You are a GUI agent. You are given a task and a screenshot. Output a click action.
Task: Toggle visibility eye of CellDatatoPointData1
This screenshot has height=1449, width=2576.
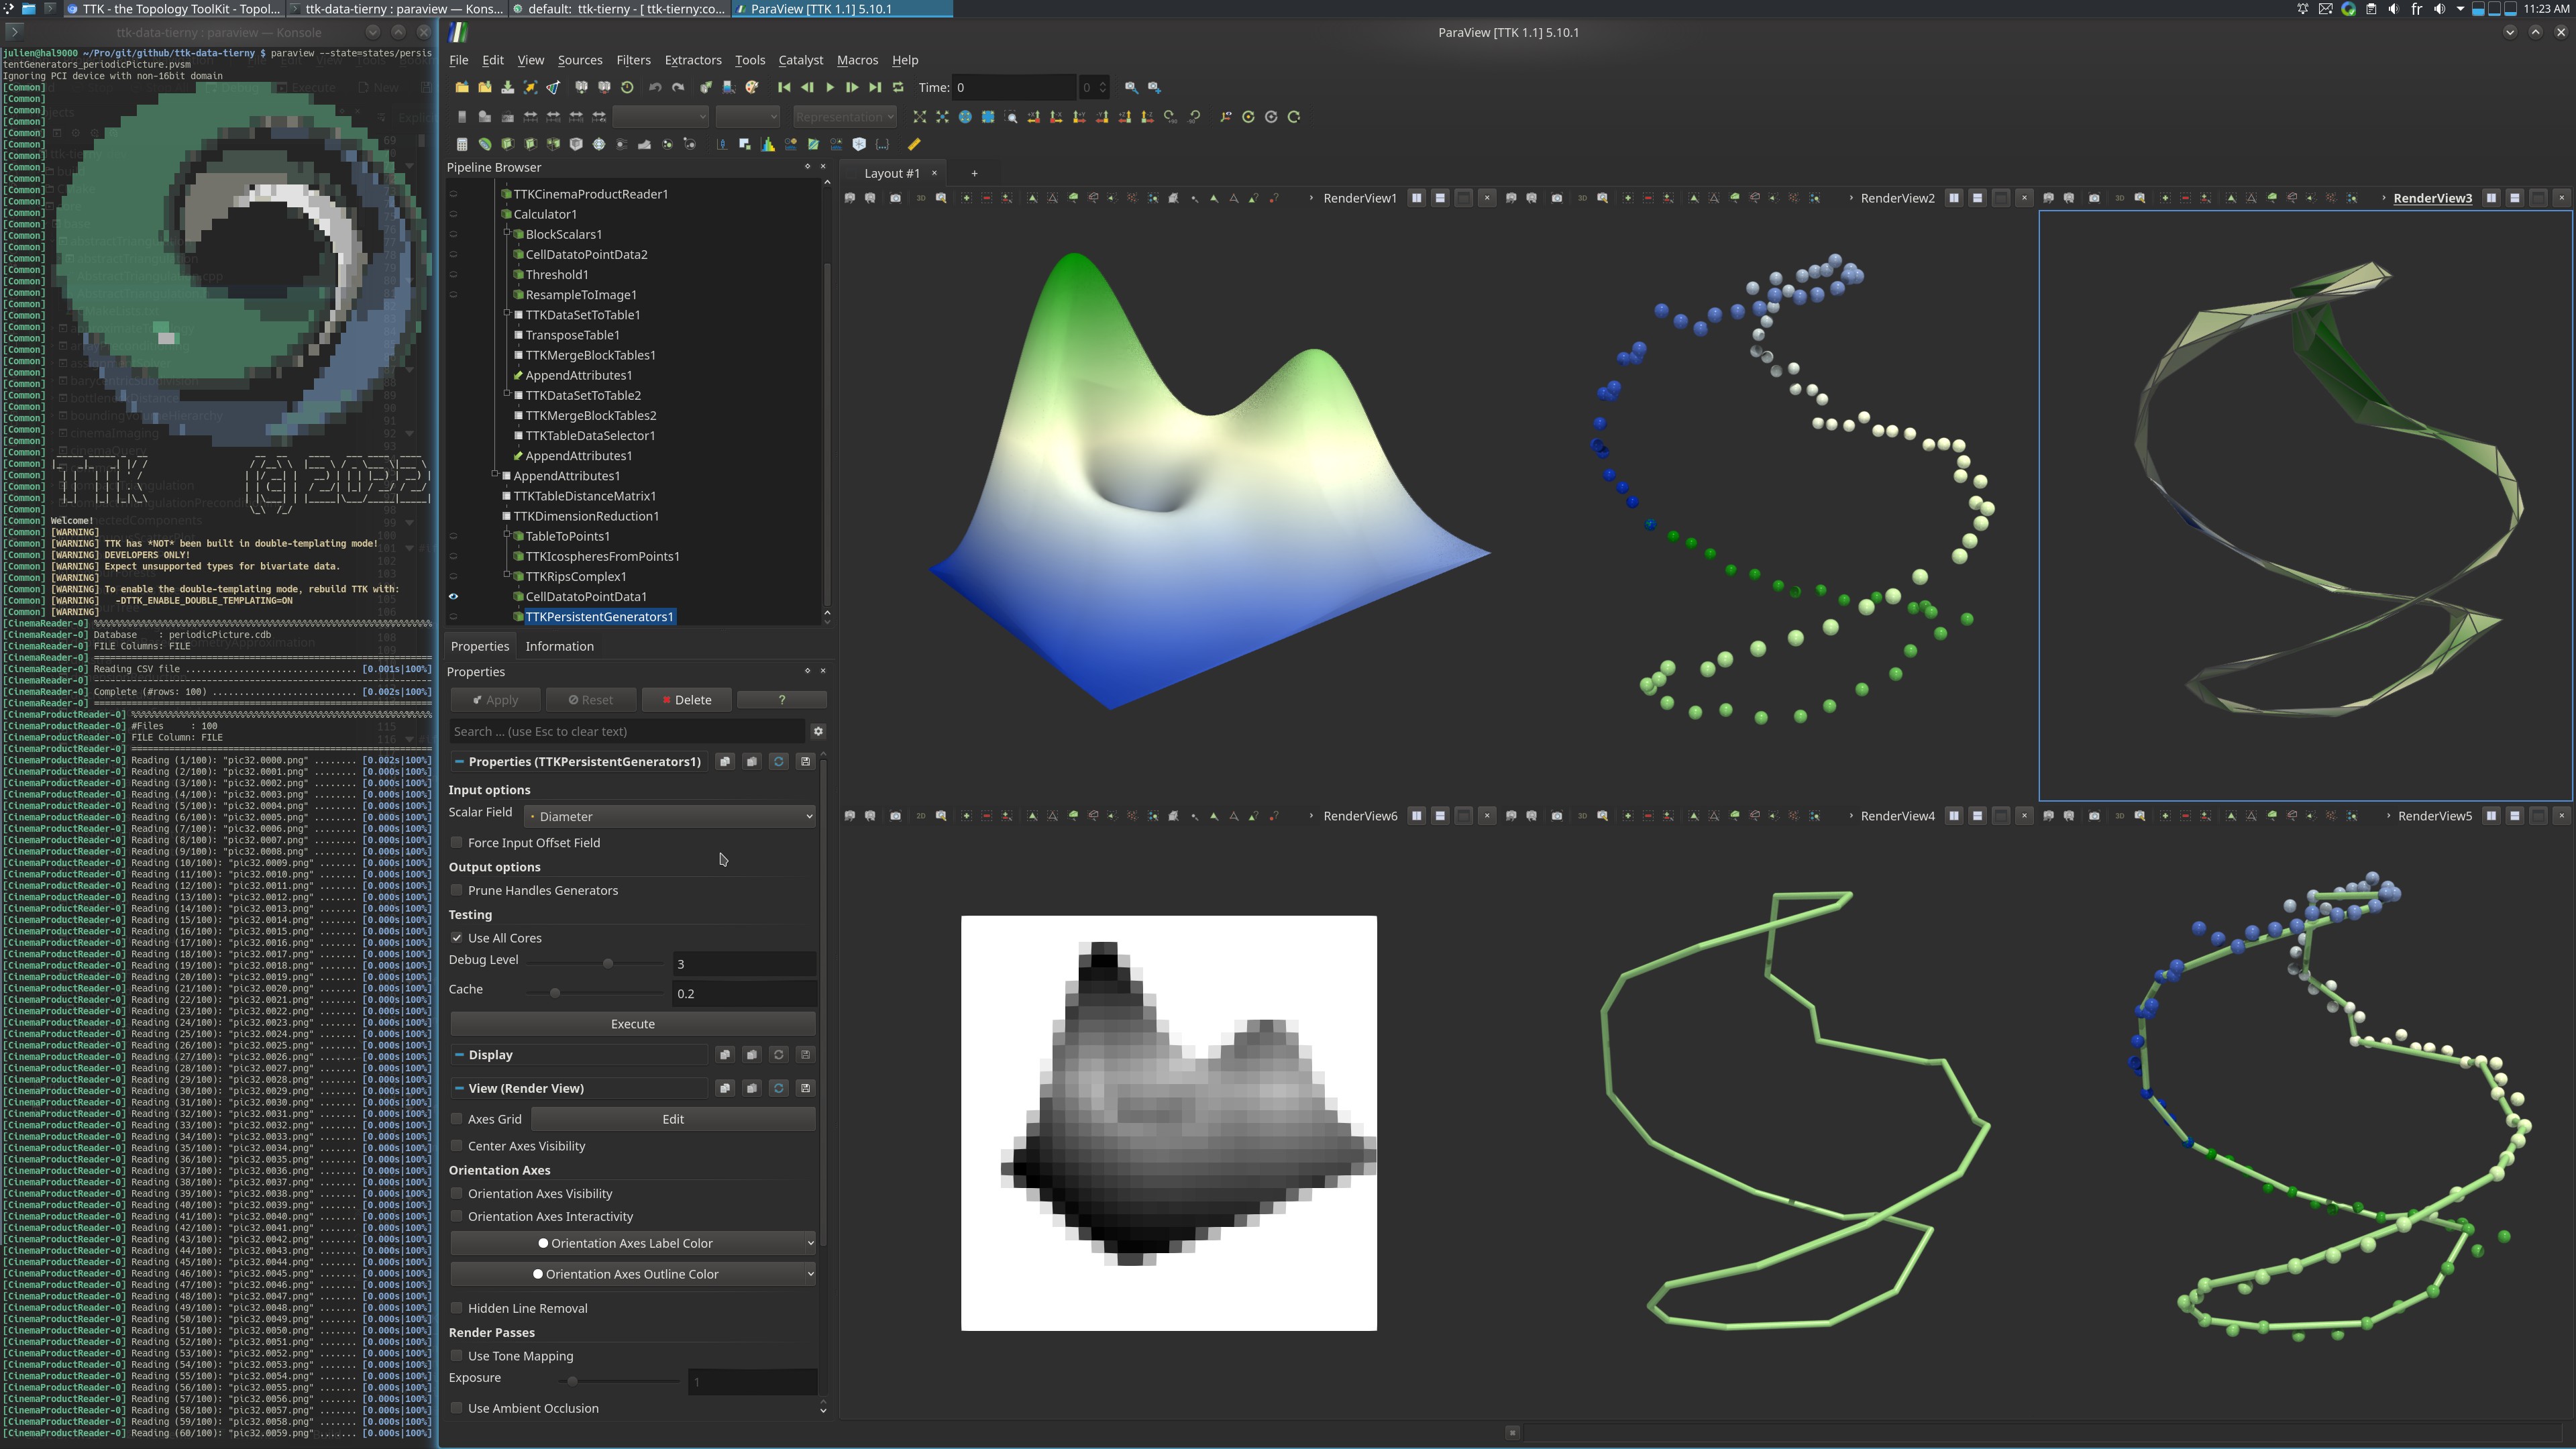pos(453,597)
